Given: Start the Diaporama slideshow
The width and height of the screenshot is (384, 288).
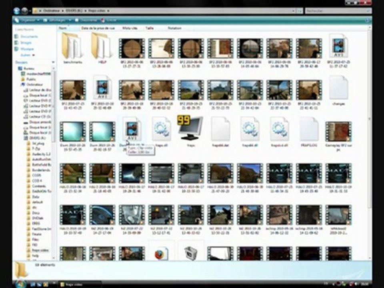Looking at the screenshot, I should (x=86, y=20).
